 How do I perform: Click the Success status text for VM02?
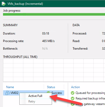tap(57, 93)
